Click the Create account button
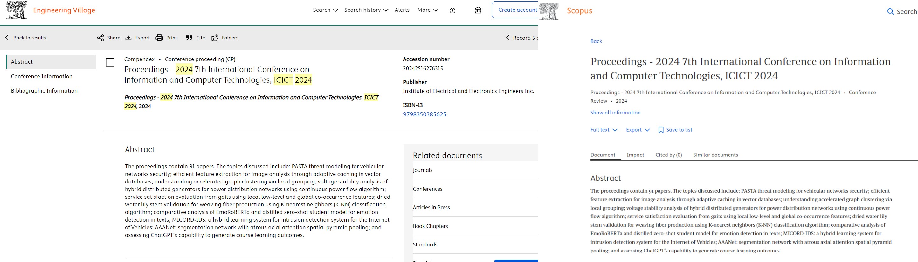The height and width of the screenshot is (262, 918). [x=517, y=10]
